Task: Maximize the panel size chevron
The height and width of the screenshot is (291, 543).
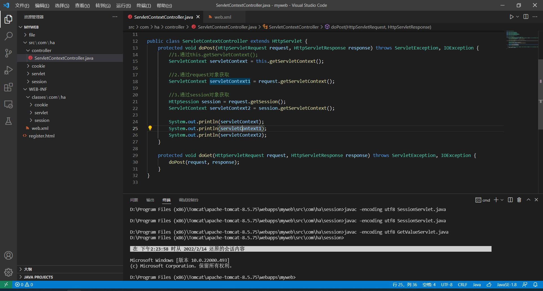Action: pos(528,200)
